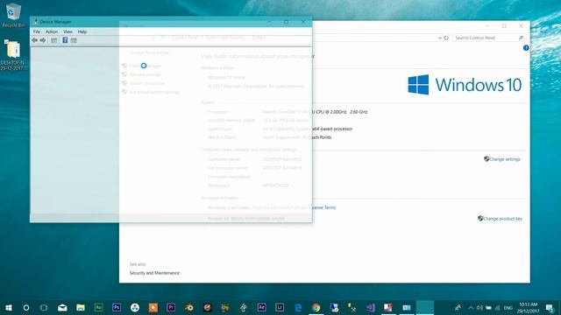Click the "x64-based processor" text
Image resolution: width=561 pixels, height=315 pixels.
pos(332,129)
